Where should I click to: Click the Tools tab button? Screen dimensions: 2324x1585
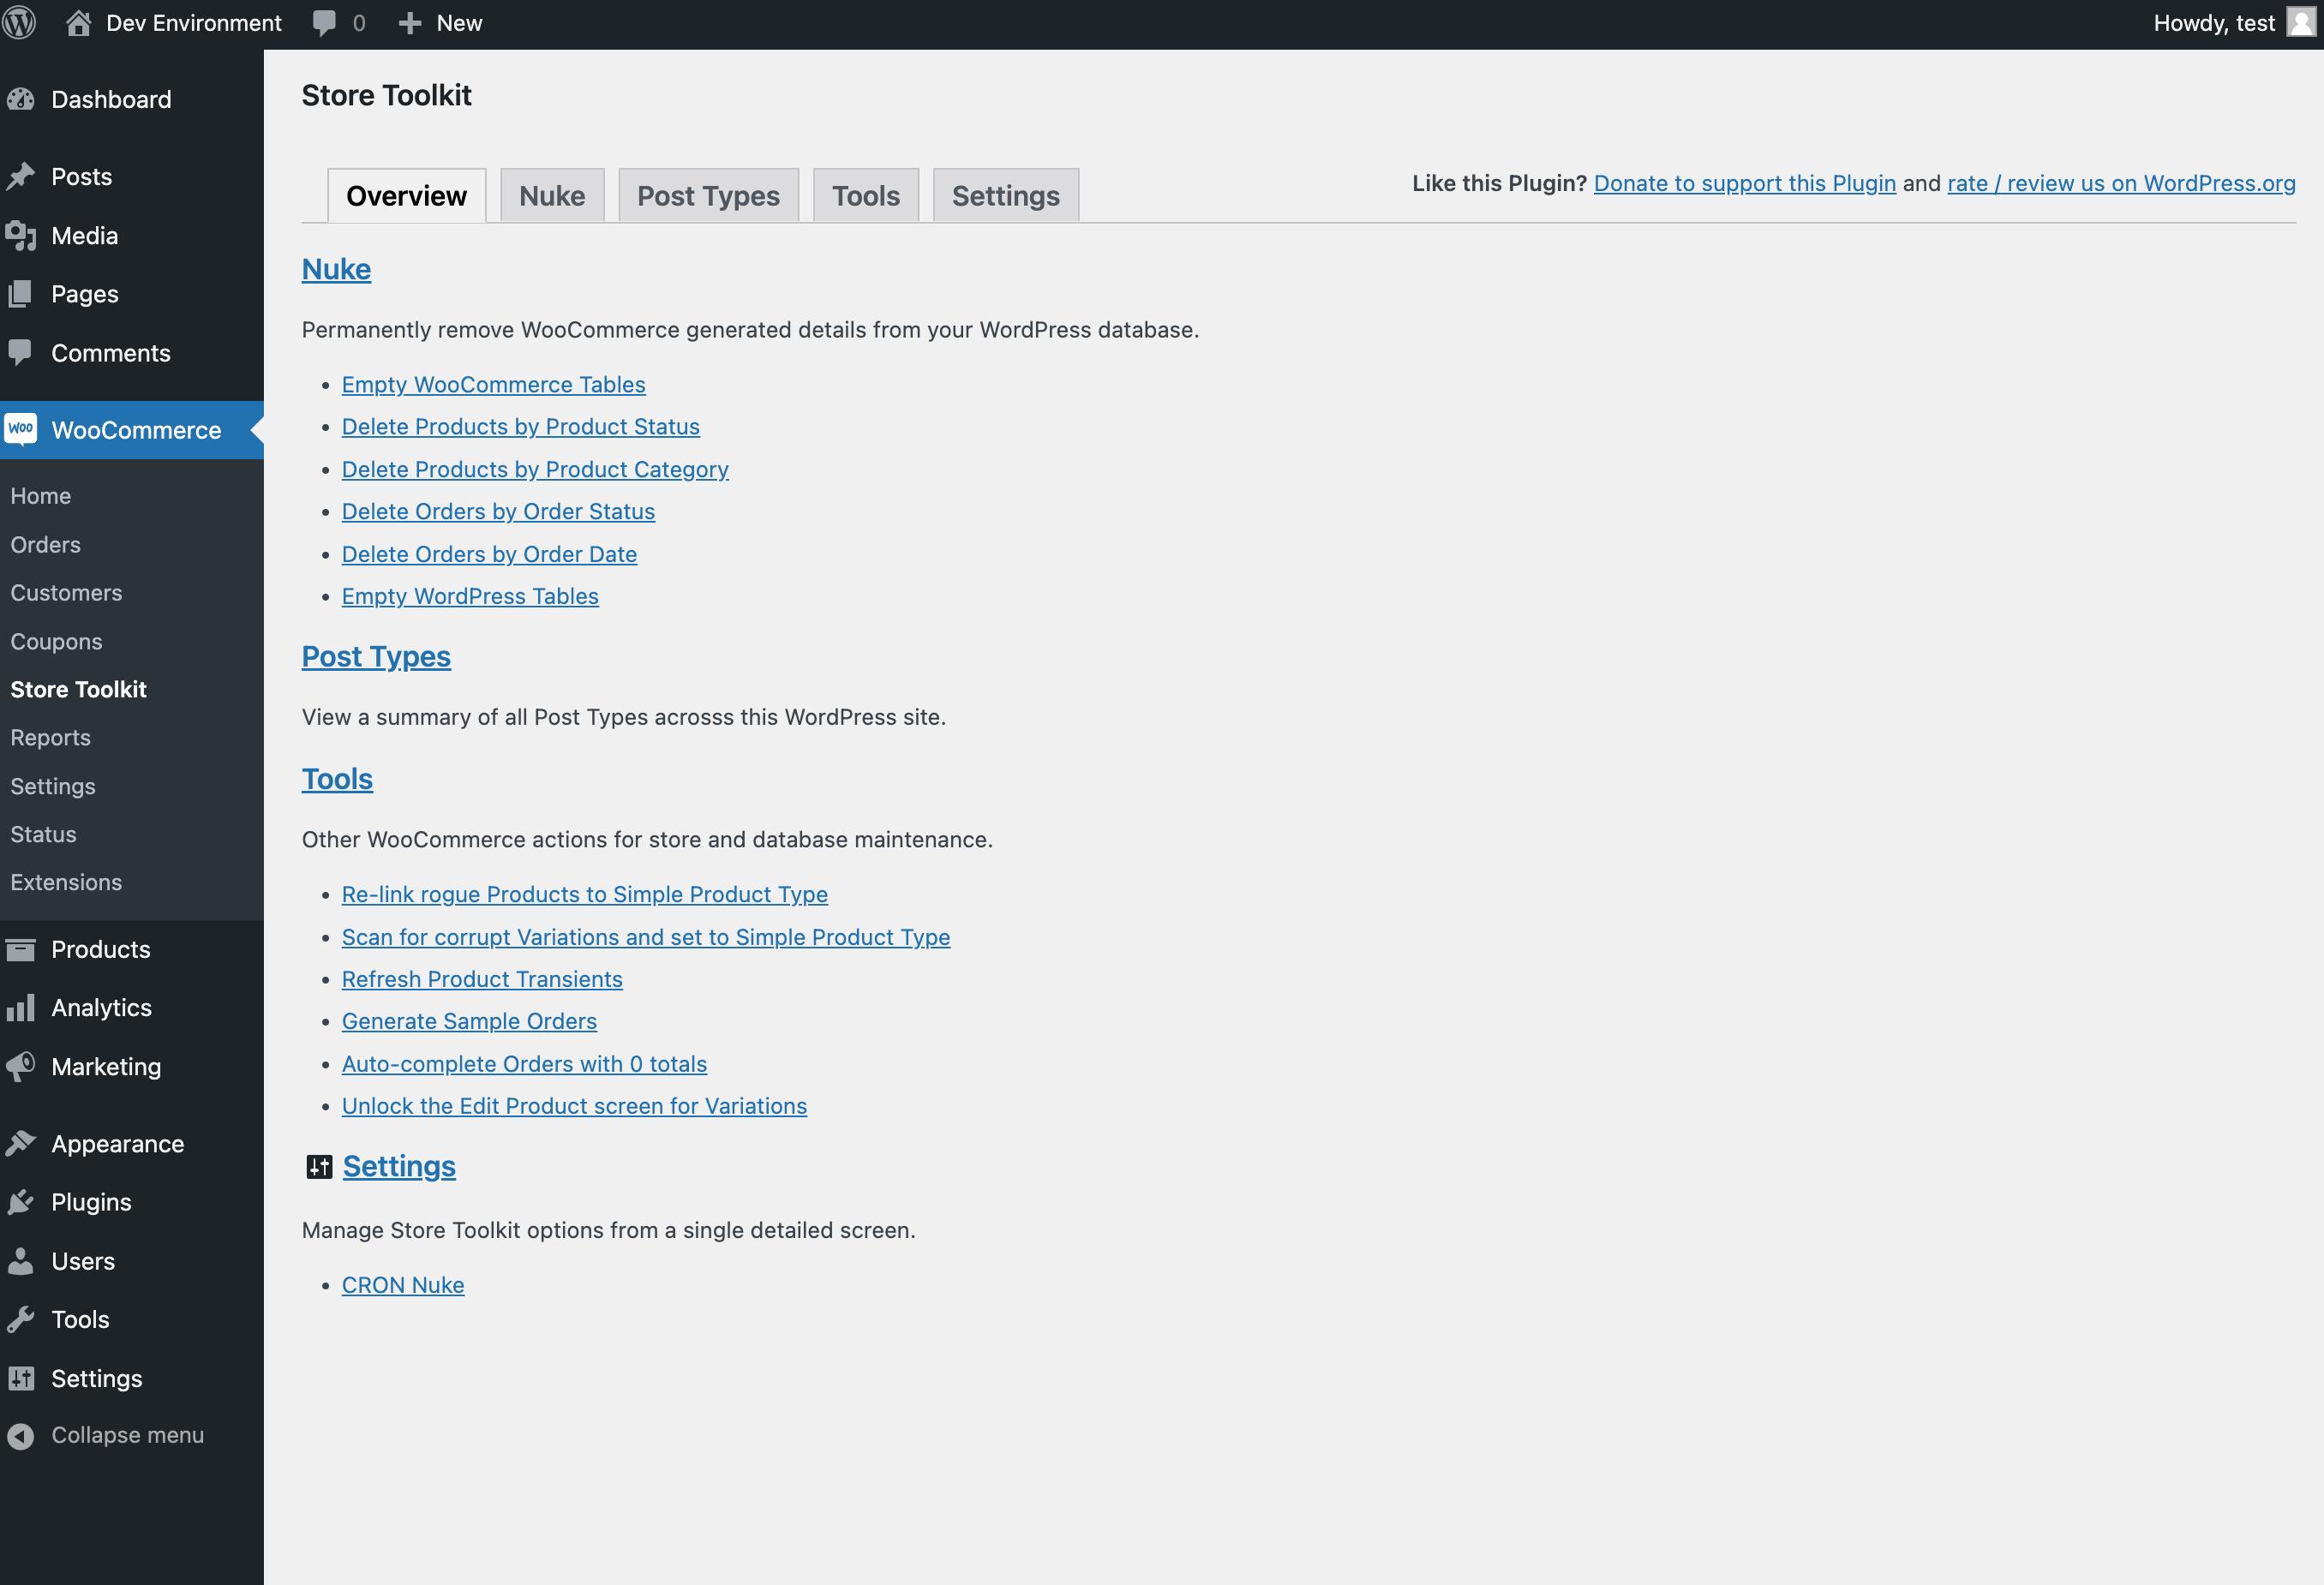pyautogui.click(x=866, y=196)
